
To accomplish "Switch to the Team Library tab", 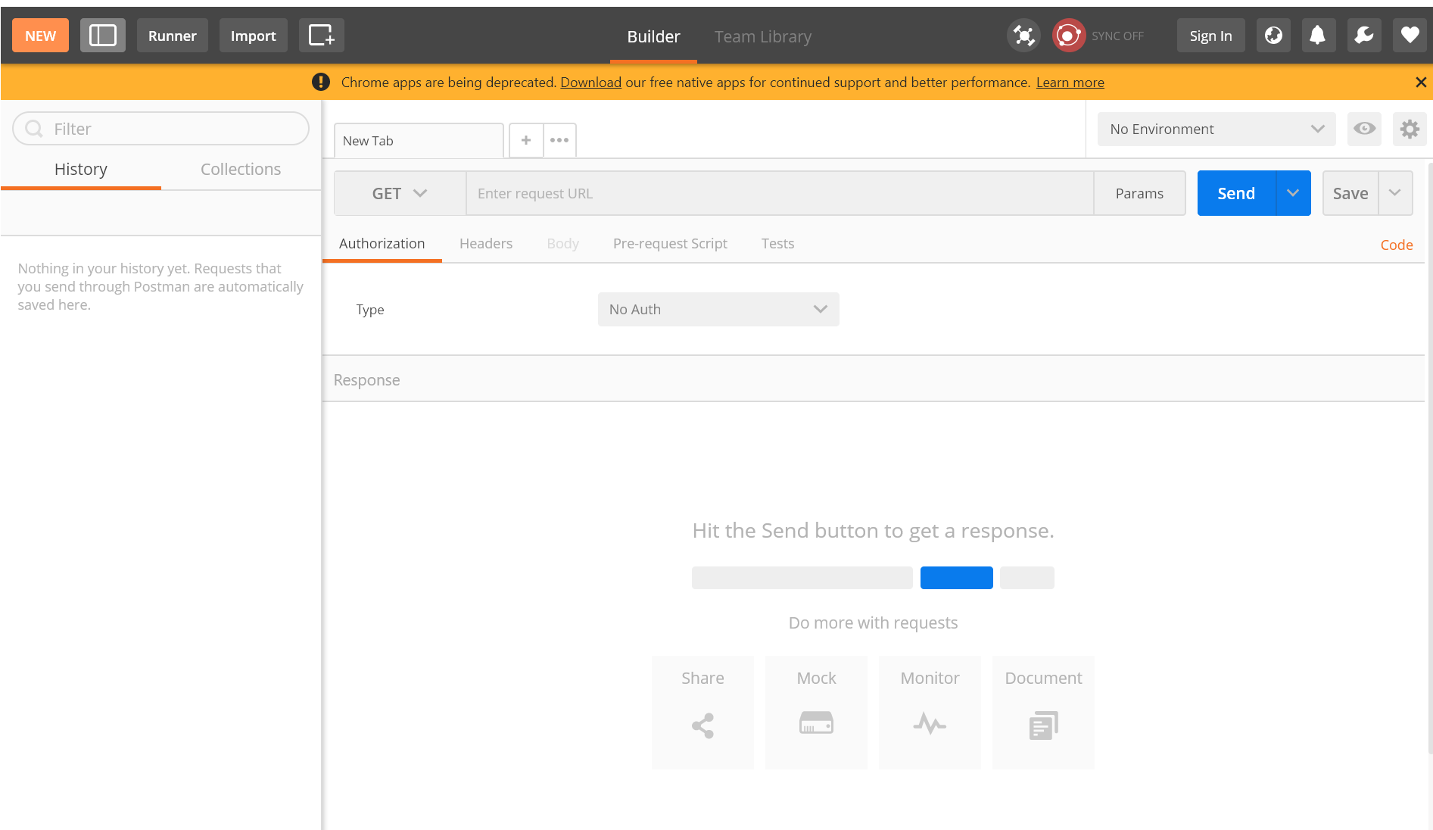I will (763, 36).
